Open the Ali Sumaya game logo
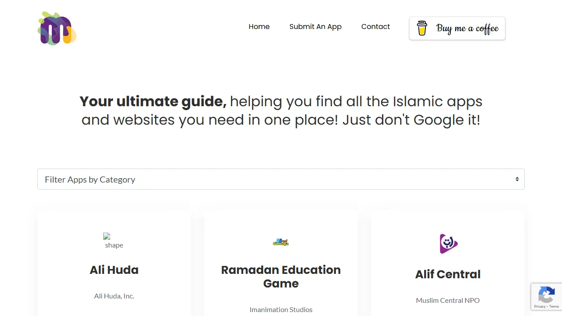Screen dimensions: 562x316 coord(281,242)
